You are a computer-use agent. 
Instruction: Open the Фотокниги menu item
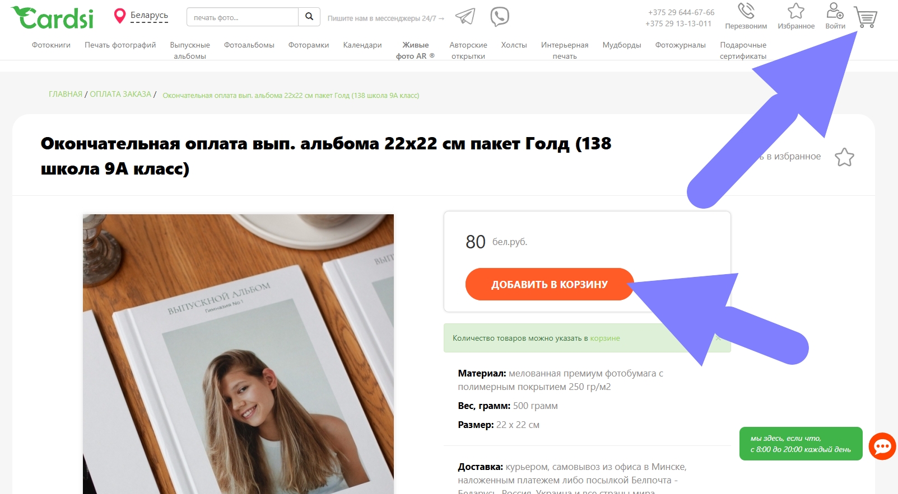click(x=51, y=45)
